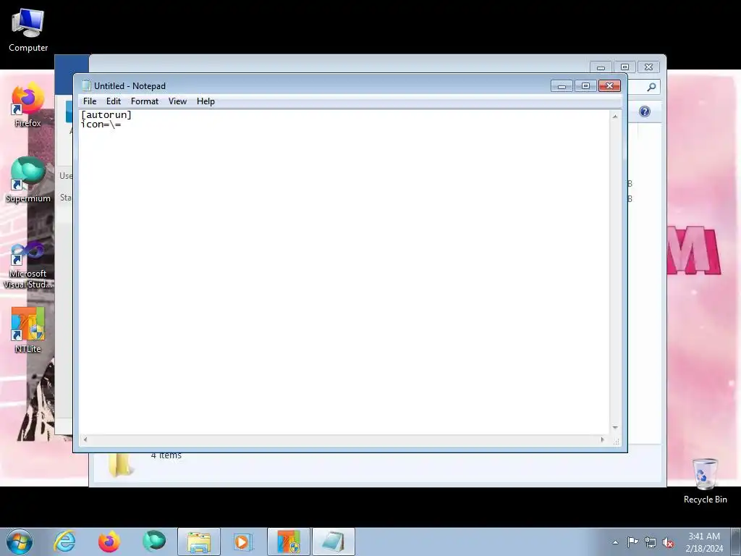741x556 pixels.
Task: Click inside the Notepad text area
Action: tap(344, 272)
